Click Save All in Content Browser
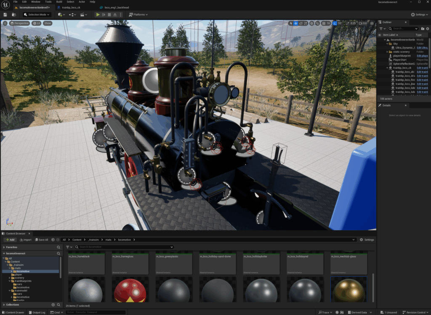Screen dimensions: 431x315 (x=42, y=240)
